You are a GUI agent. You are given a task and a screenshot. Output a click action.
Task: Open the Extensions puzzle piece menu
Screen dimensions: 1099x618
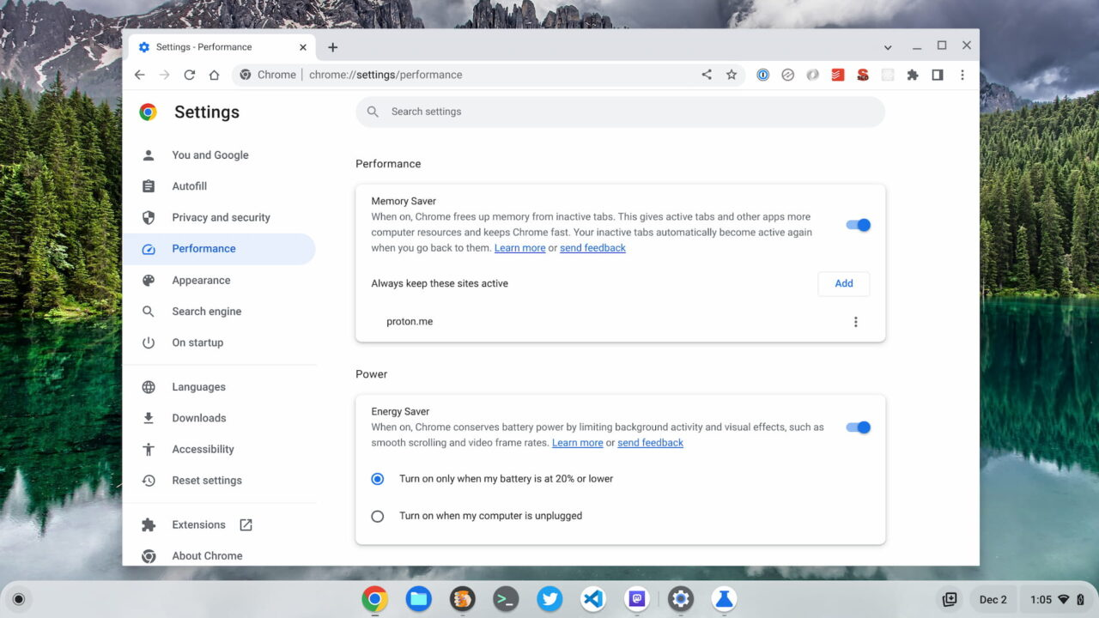[913, 75]
